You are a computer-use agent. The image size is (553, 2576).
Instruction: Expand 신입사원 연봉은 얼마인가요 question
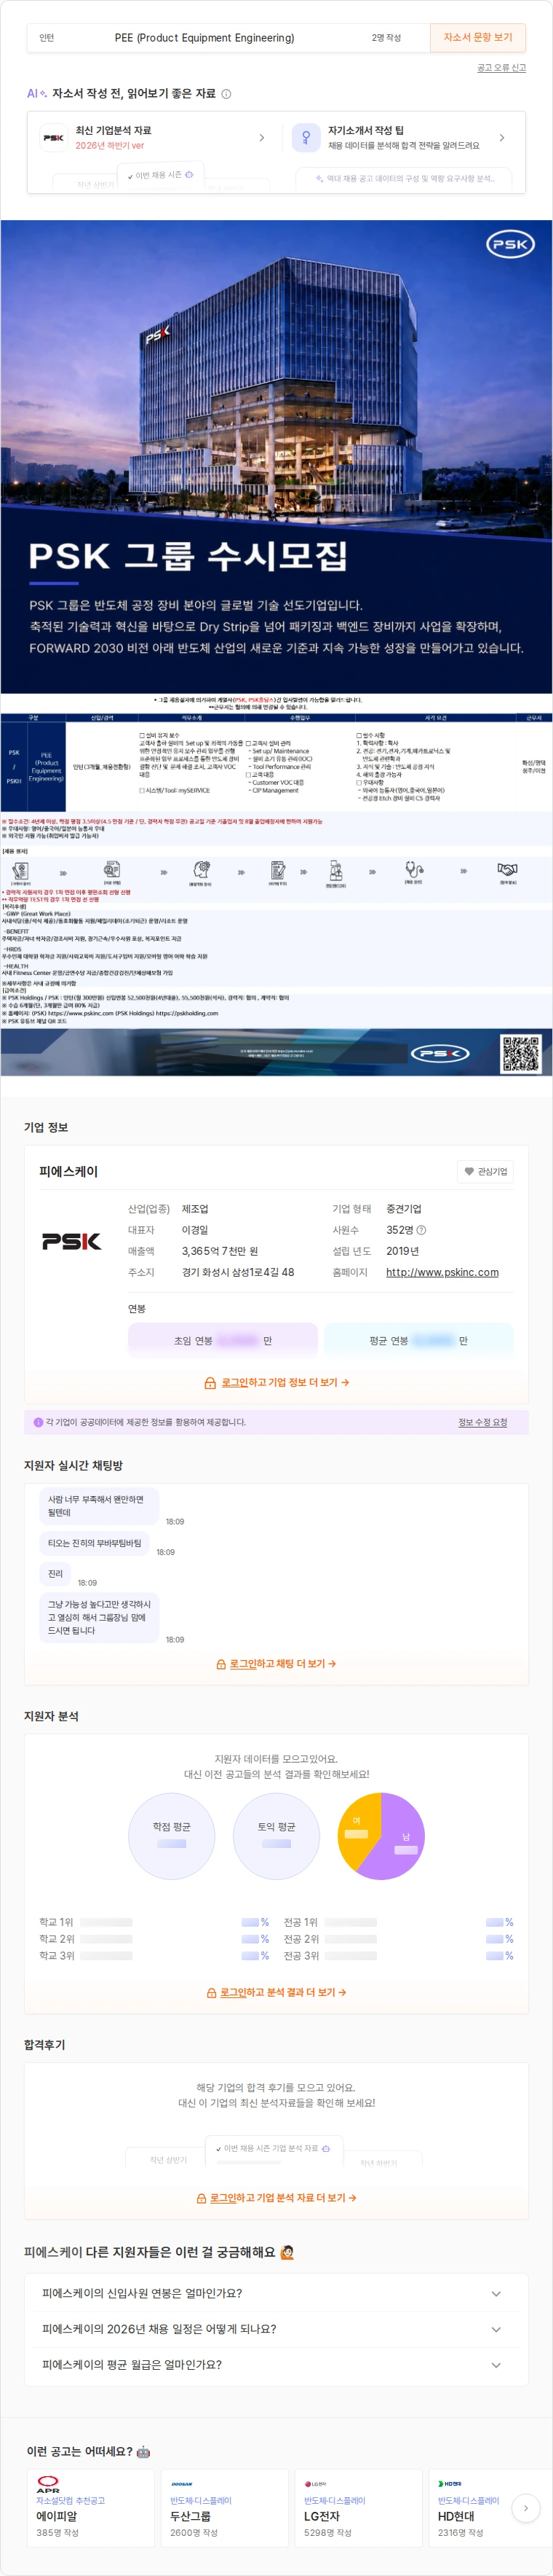[x=276, y=2293]
